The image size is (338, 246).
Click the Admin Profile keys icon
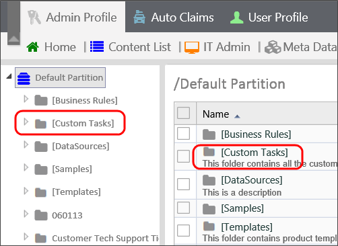[34, 17]
